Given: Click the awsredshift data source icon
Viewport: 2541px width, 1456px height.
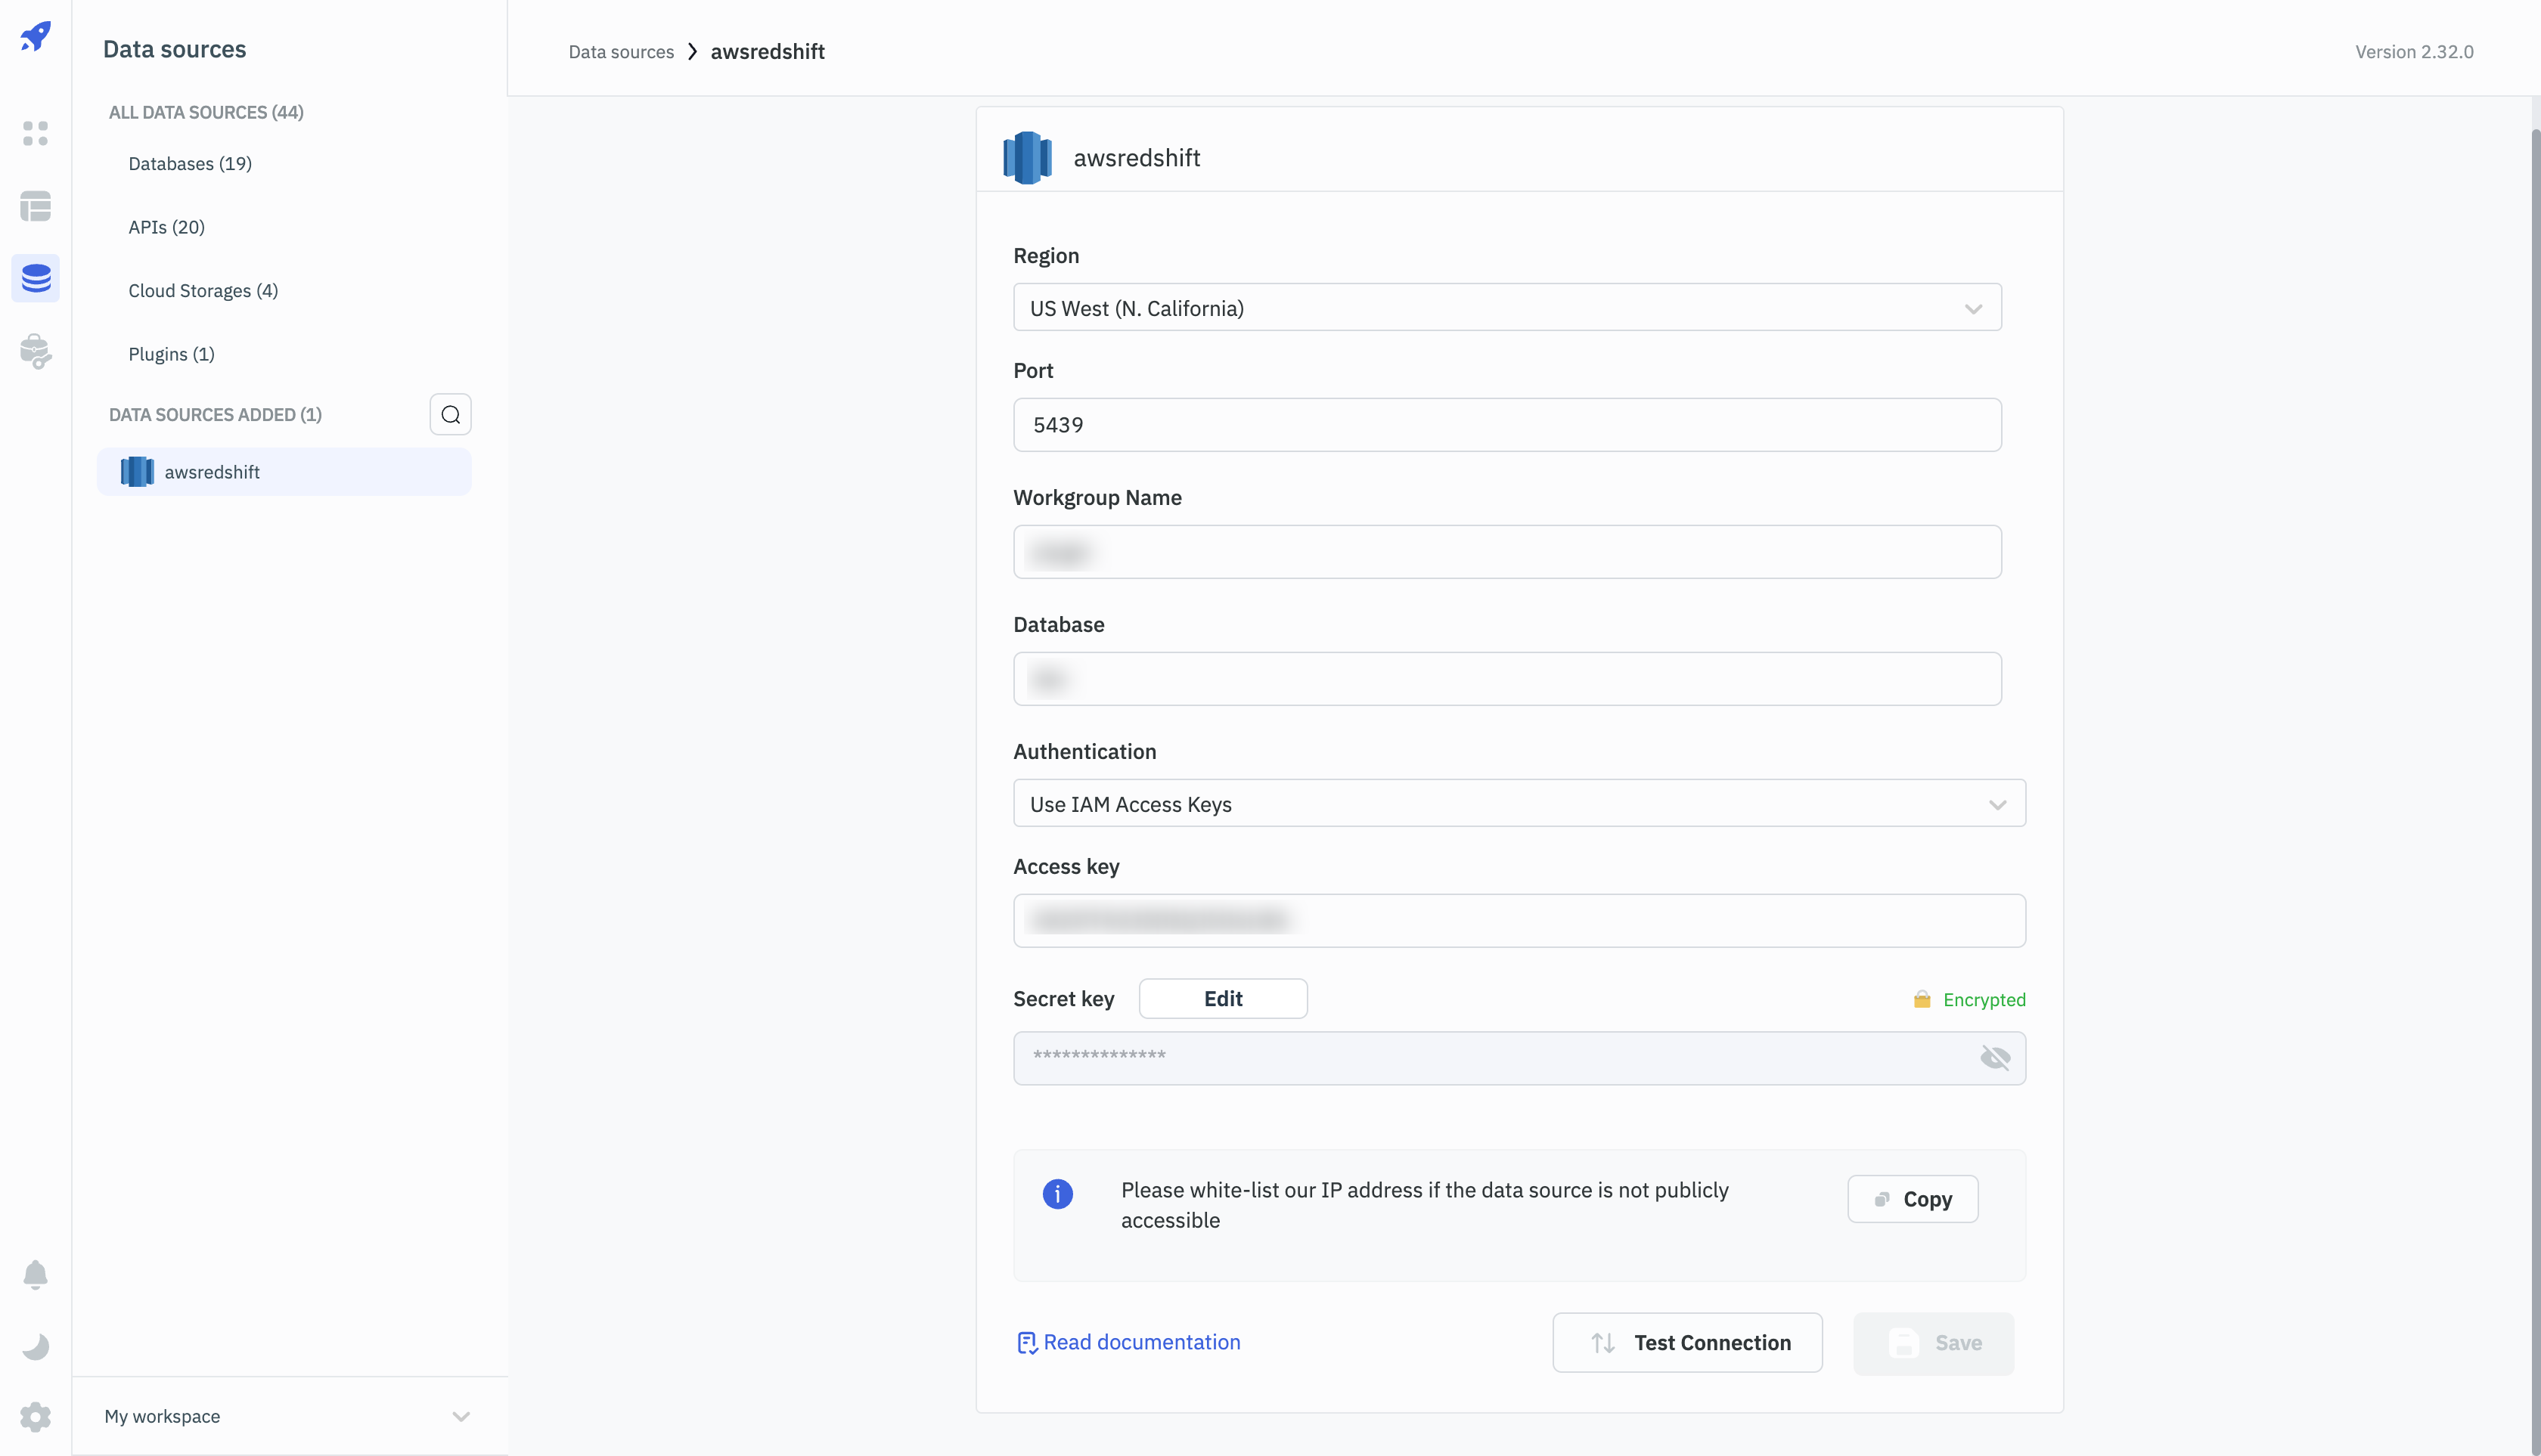Looking at the screenshot, I should coord(136,471).
